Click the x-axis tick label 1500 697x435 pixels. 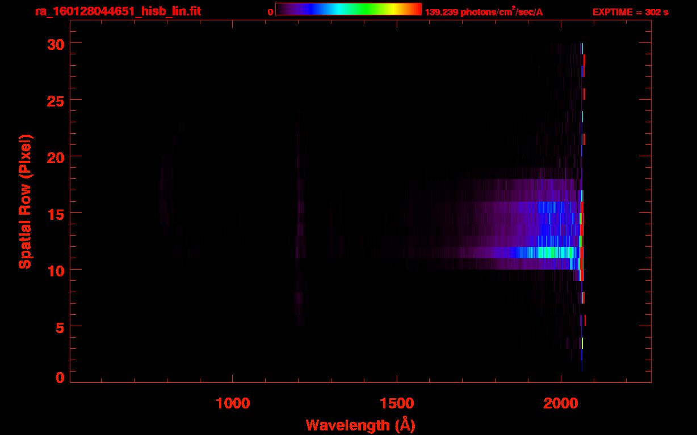click(397, 403)
